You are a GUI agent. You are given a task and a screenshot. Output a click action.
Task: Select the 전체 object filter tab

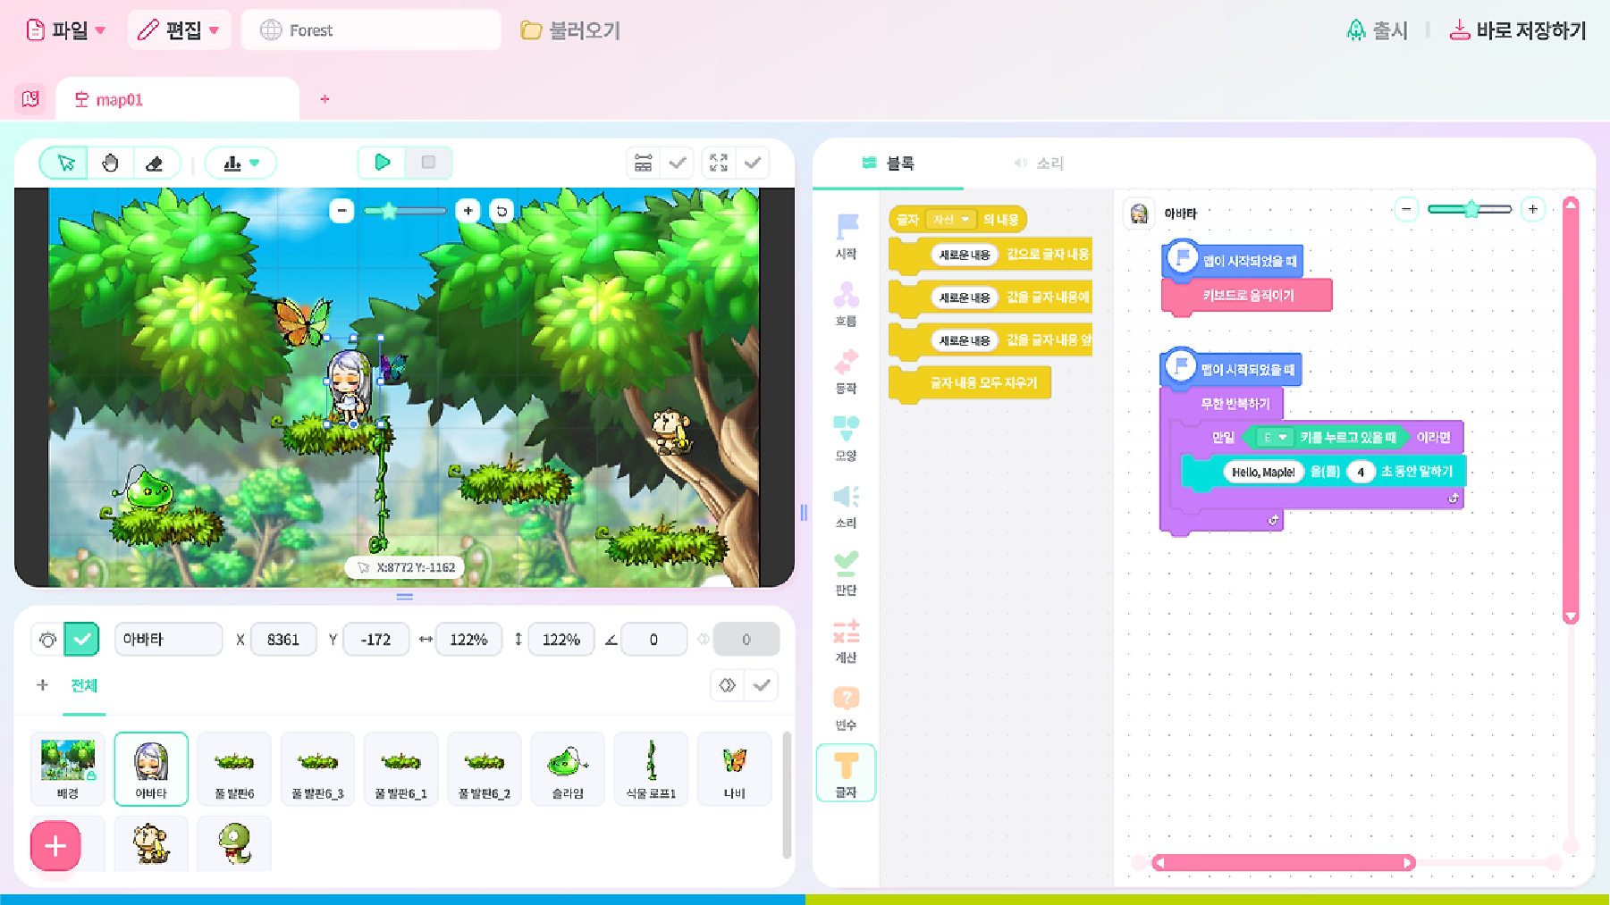(x=84, y=685)
